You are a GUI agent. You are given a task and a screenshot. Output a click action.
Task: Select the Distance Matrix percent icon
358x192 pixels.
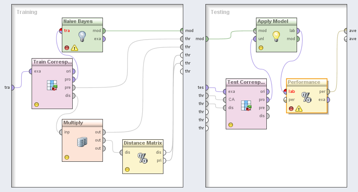(x=142, y=158)
